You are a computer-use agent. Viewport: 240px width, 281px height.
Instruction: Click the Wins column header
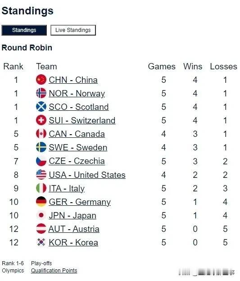193,67
